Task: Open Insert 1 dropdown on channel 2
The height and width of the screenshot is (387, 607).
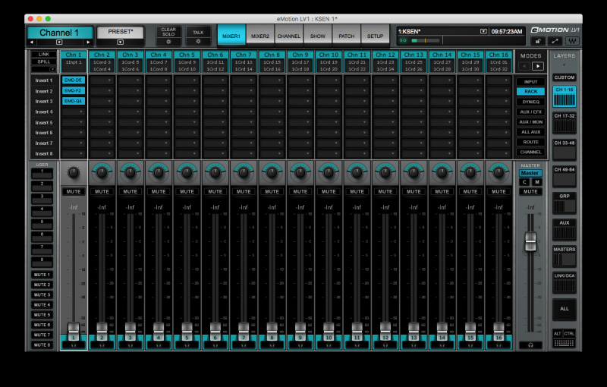Action: click(x=102, y=80)
